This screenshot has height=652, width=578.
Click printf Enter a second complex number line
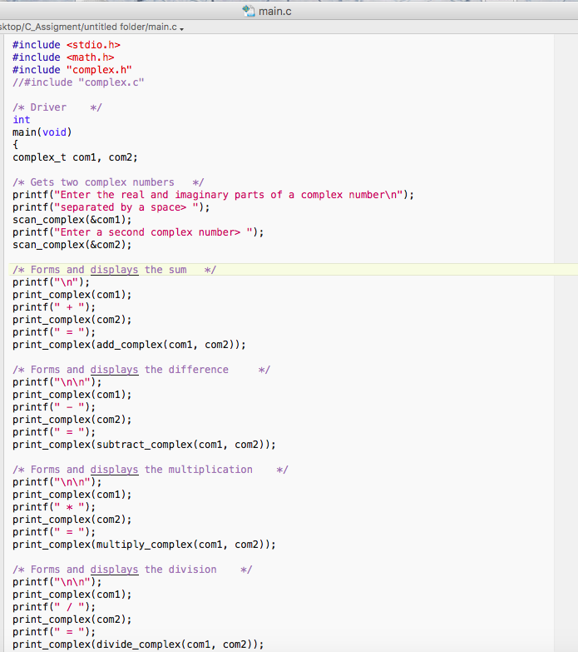click(138, 232)
